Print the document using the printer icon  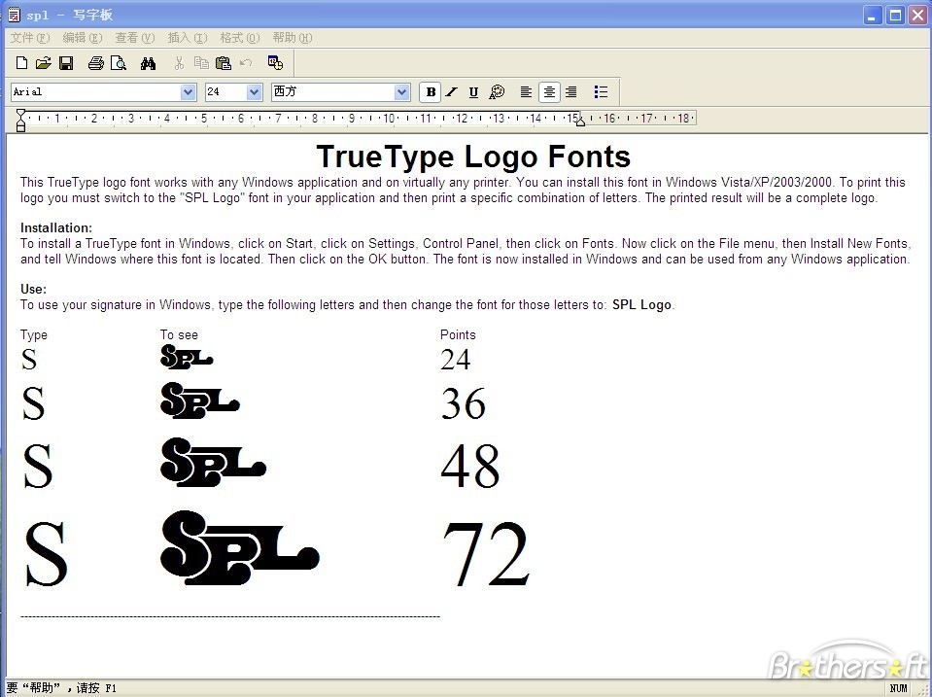click(95, 63)
